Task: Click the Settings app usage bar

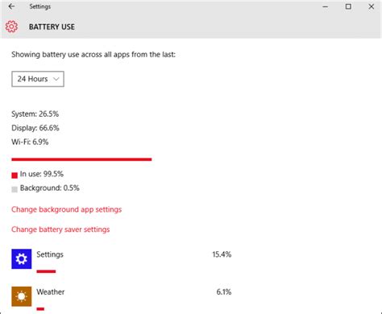Action: [46, 271]
